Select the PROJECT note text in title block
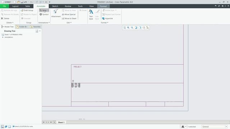Image resolution: width=230 pixels, height=129 pixels. pos(78,67)
